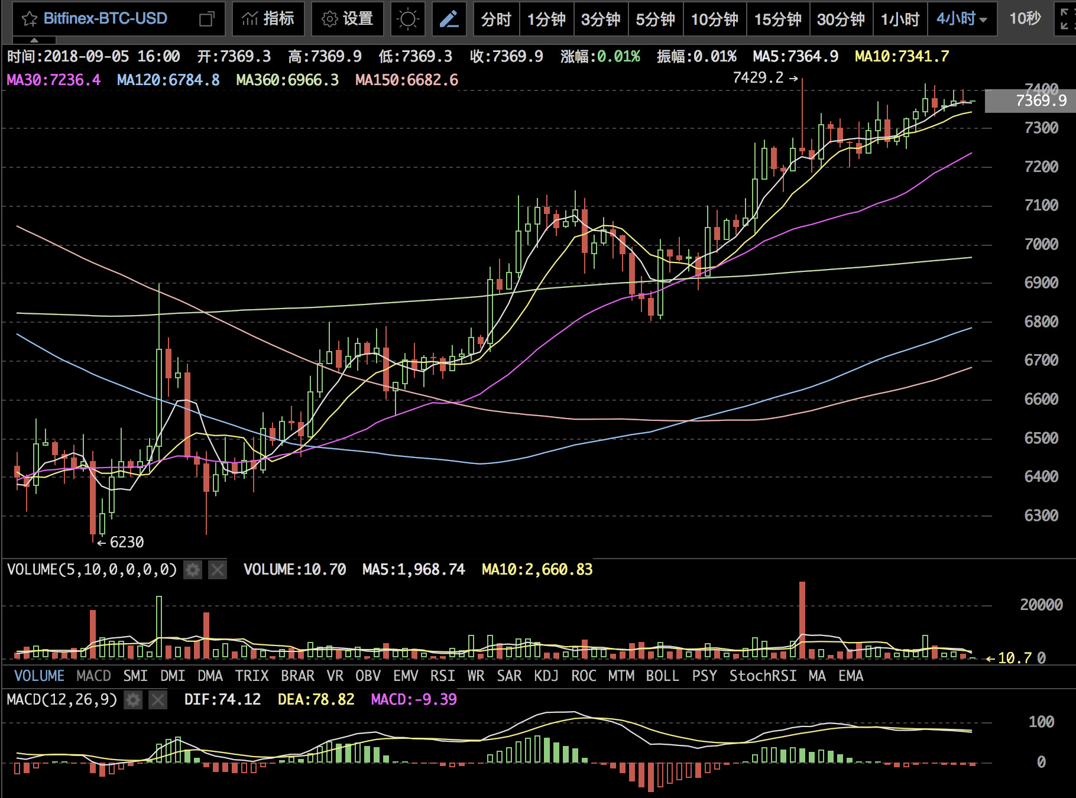The width and height of the screenshot is (1076, 798).
Task: Click the MA150:6682.6 legend label
Action: 407,80
